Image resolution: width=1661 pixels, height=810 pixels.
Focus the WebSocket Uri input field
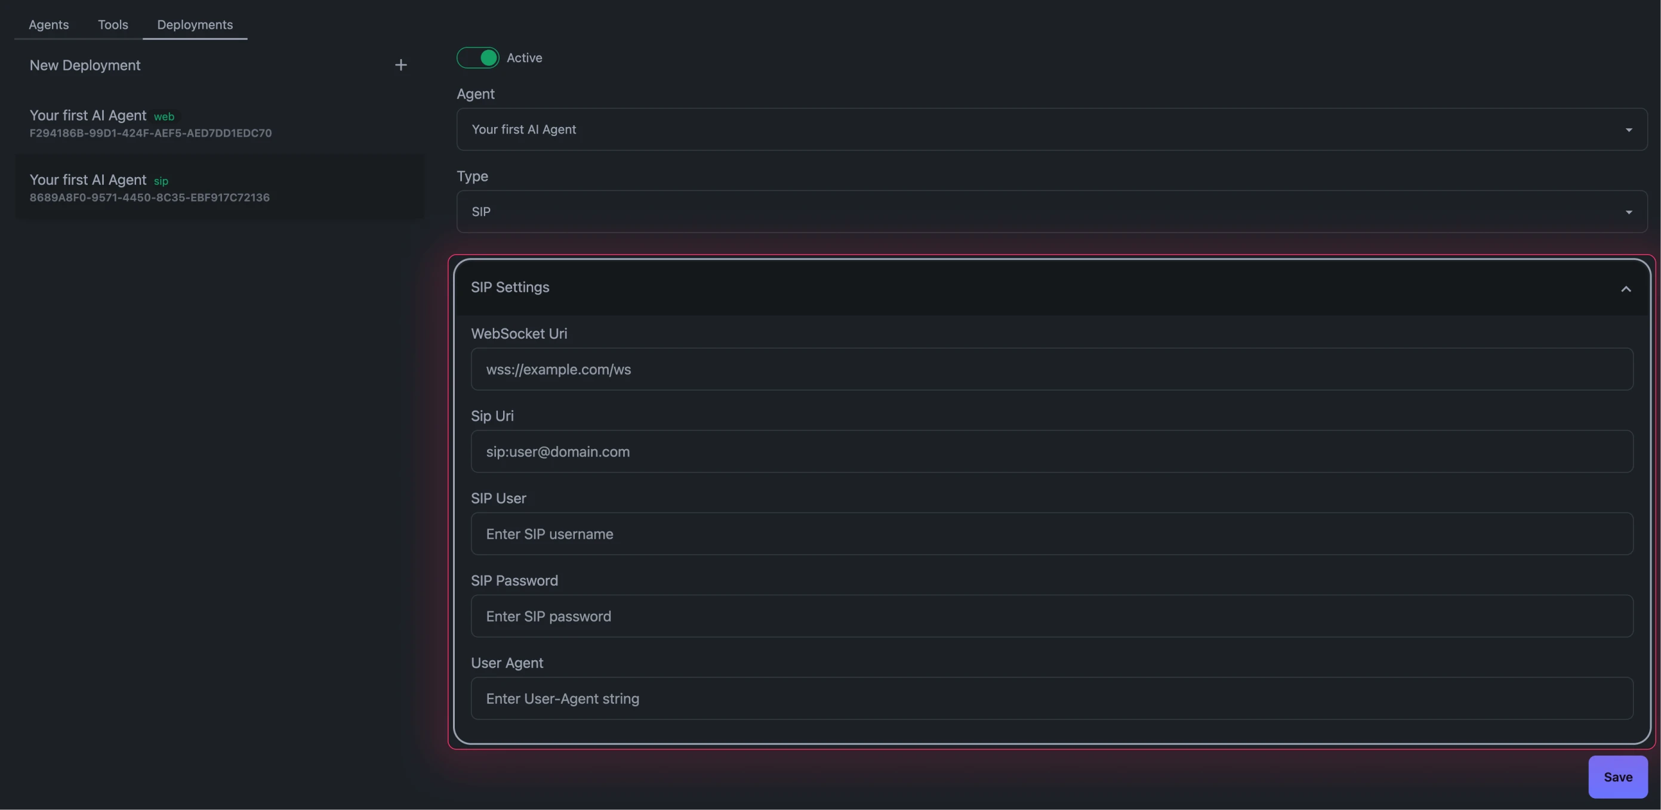pos(1051,369)
